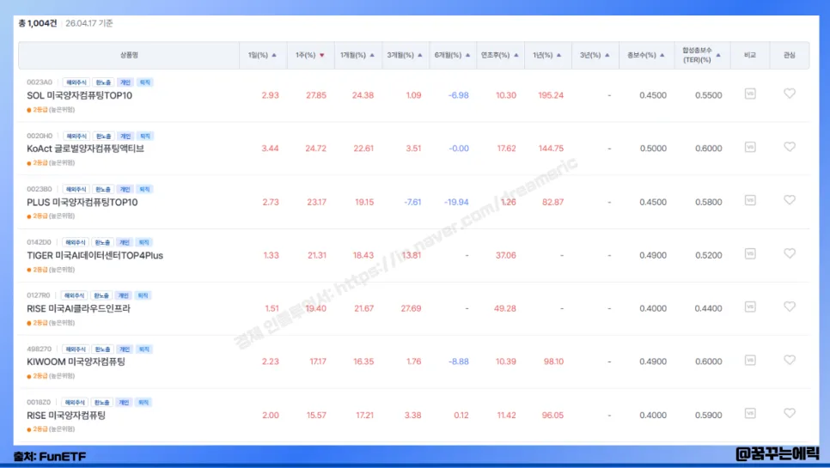Open compare icon for KIWOOM 미국양자컴퓨팅
Screen dimensions: 830x468
(750, 360)
